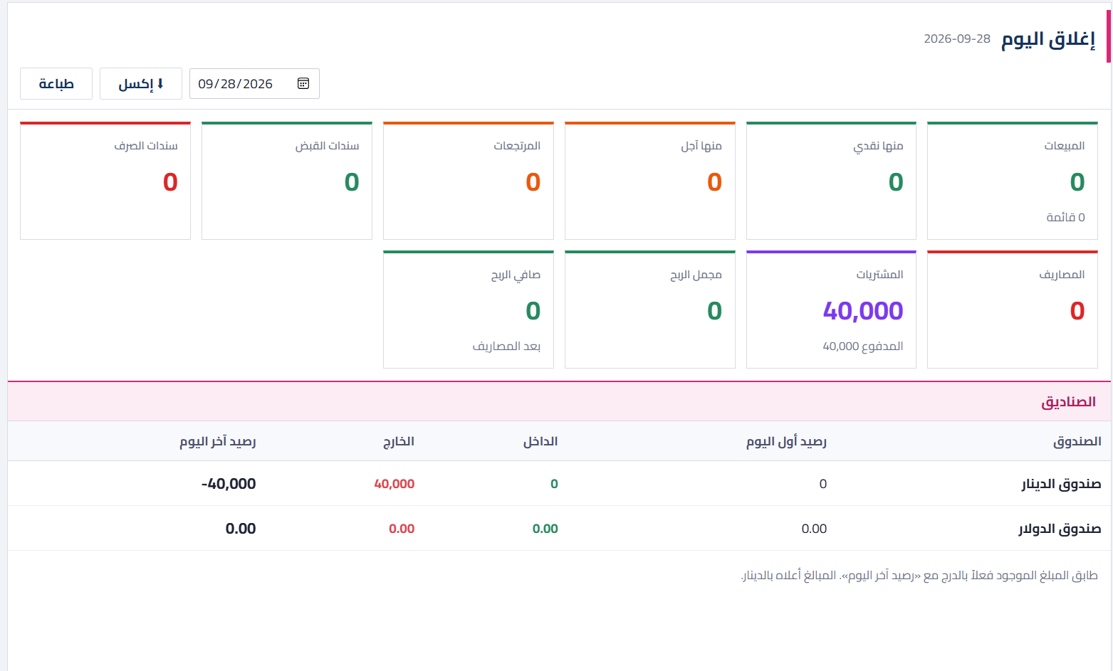Click the بعد المصاريف subtext
Viewport: 1113px width, 671px height.
coord(506,347)
